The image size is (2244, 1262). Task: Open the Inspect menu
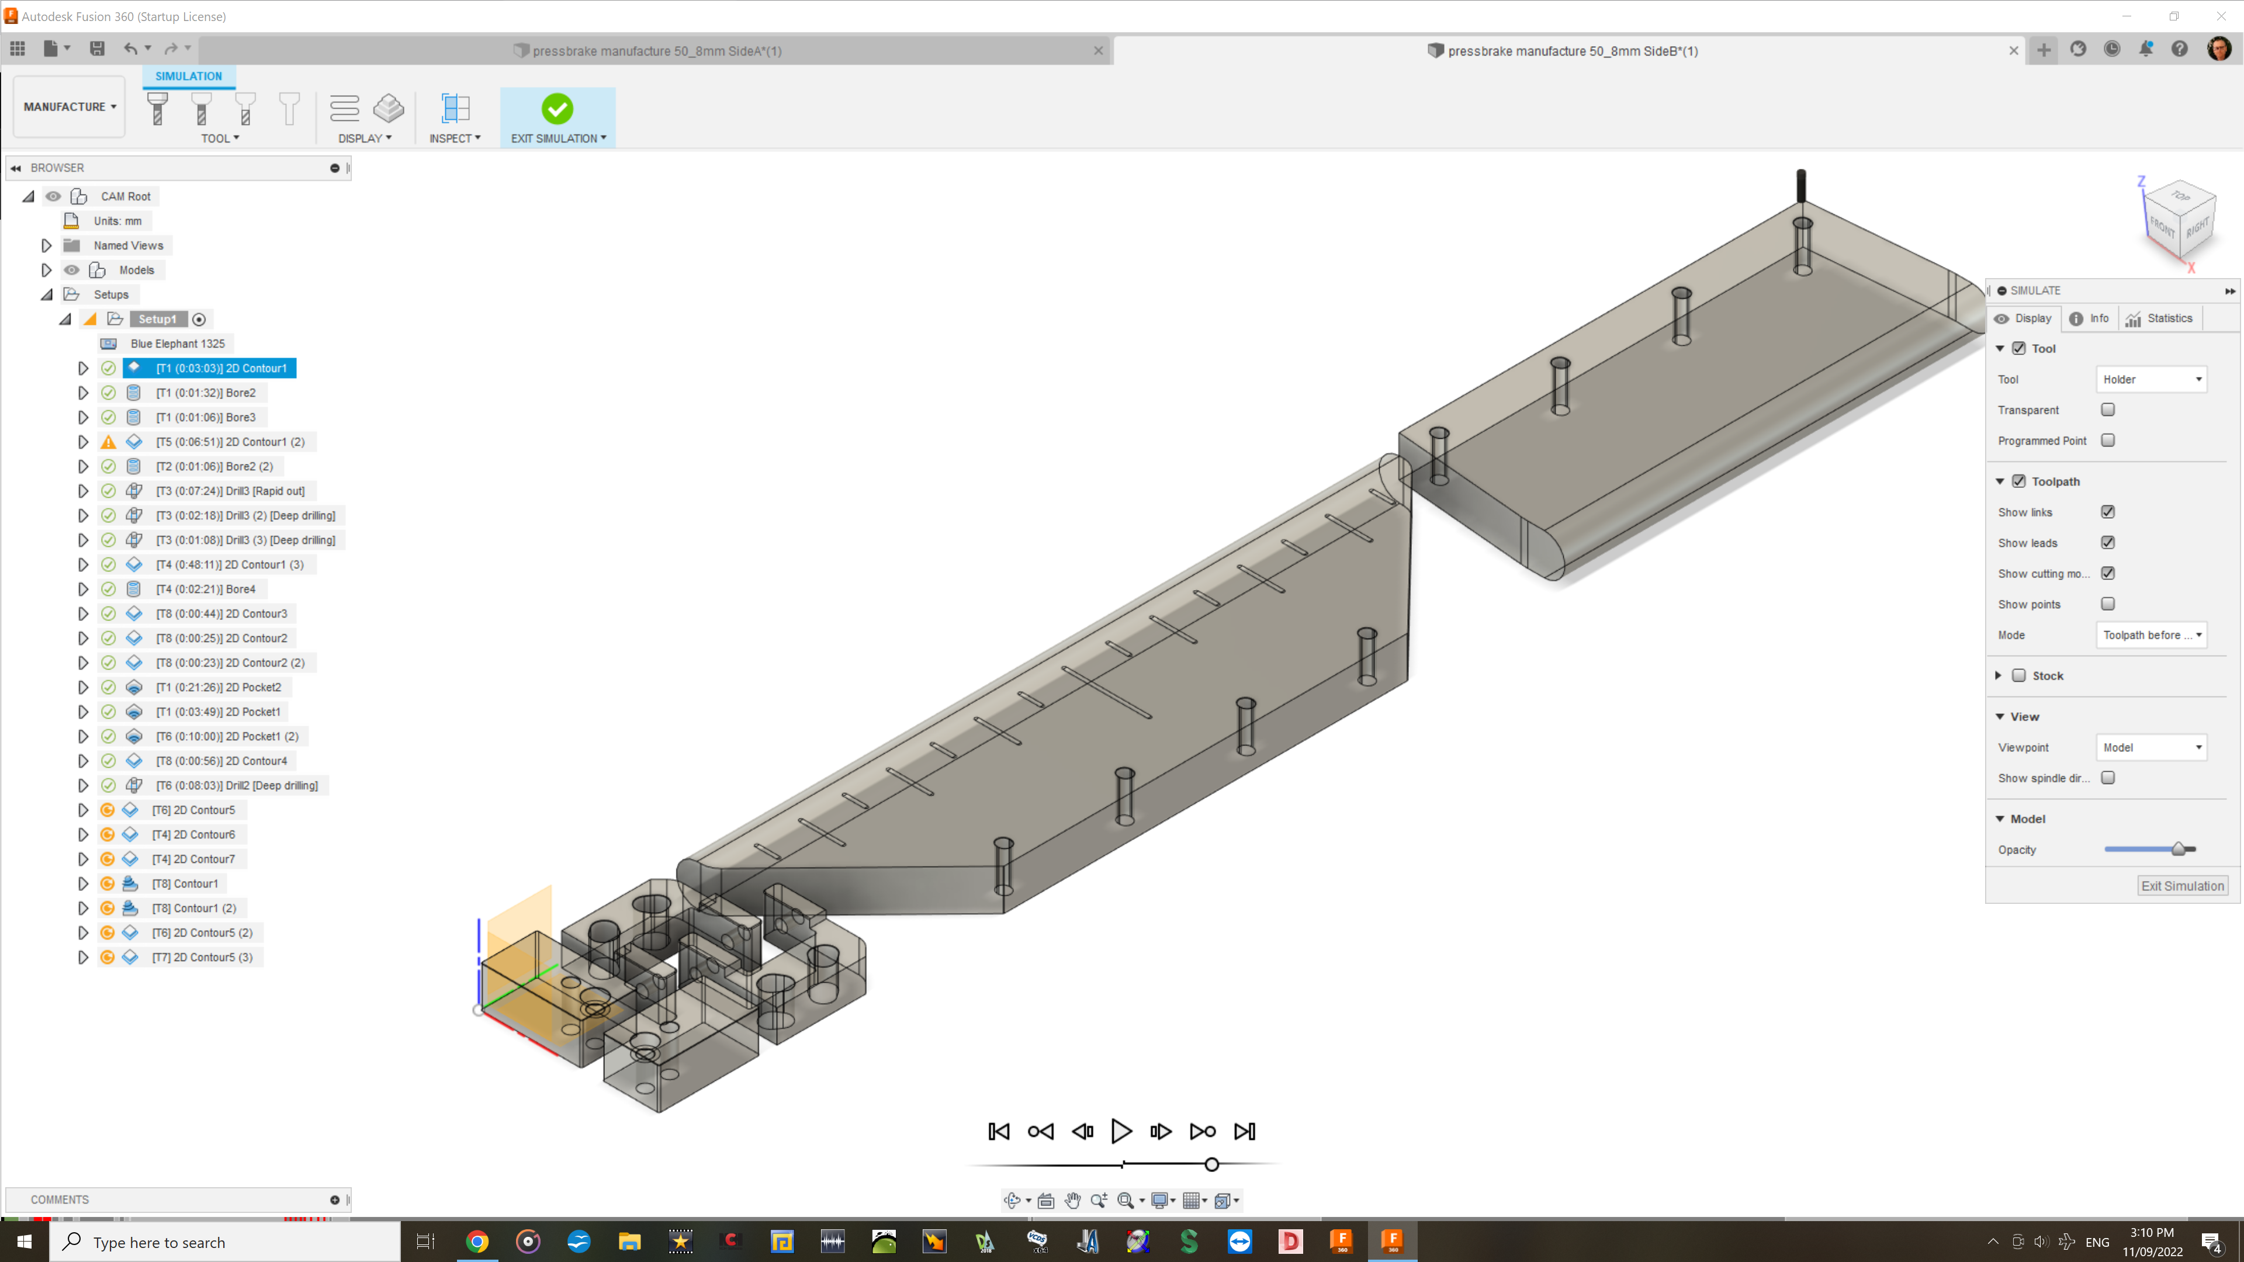pyautogui.click(x=454, y=138)
